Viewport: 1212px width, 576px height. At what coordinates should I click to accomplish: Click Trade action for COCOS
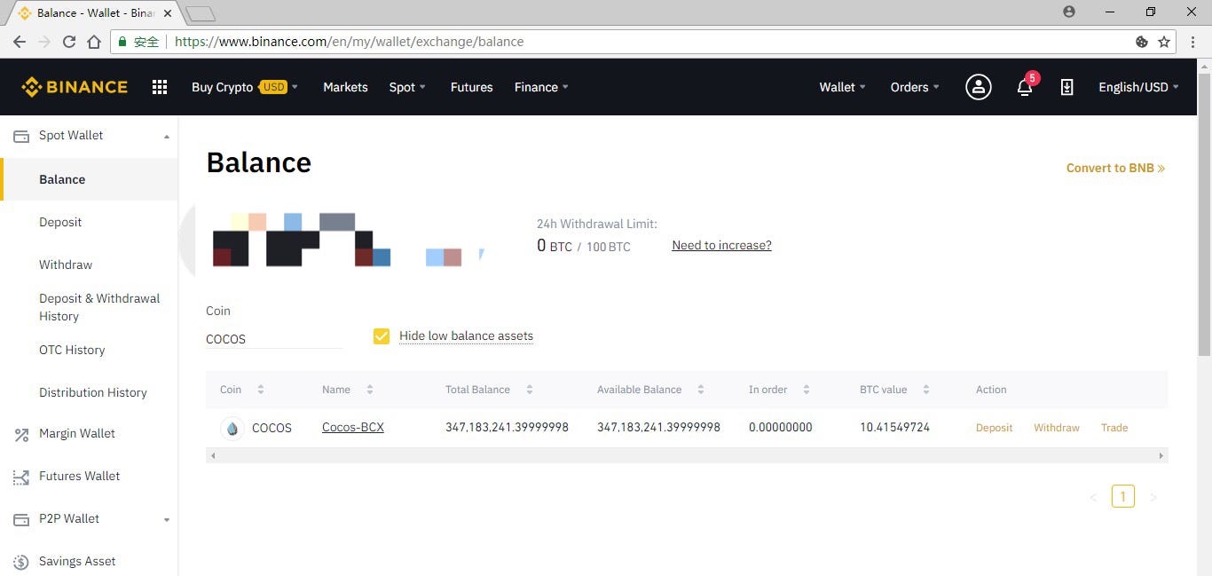pos(1114,428)
